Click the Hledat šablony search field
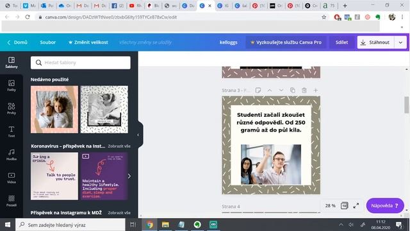 [81, 63]
